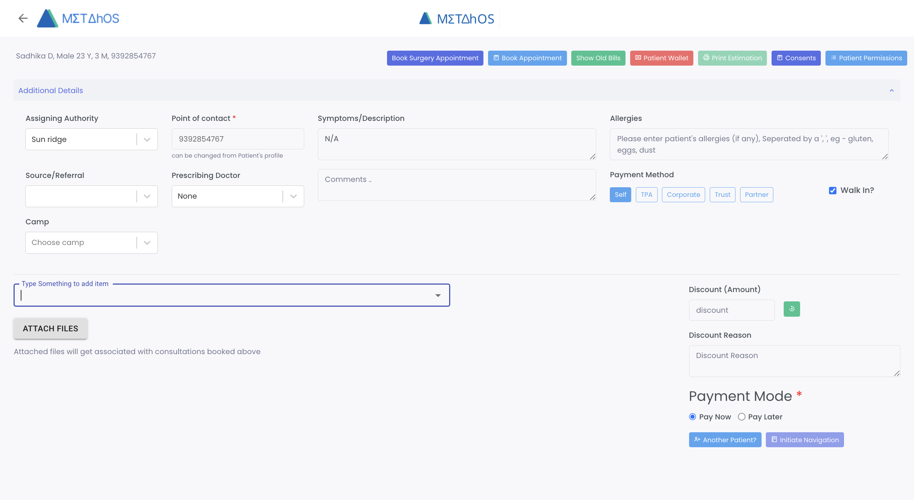Open Patient Wallet

(x=661, y=58)
